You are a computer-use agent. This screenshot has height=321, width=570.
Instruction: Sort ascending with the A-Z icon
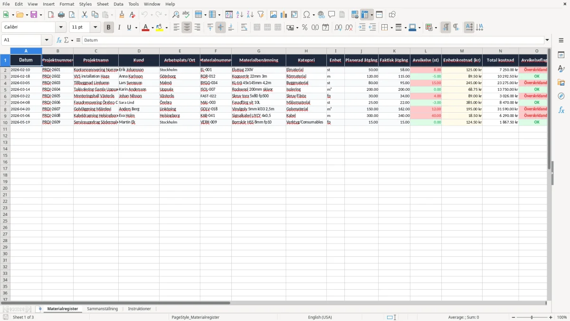(240, 15)
